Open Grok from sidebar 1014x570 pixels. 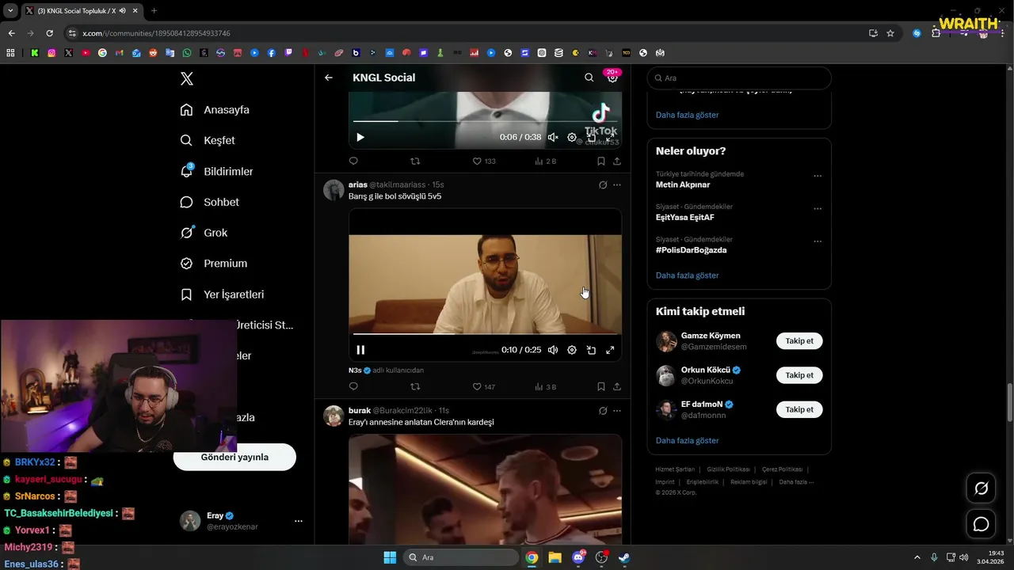point(204,233)
